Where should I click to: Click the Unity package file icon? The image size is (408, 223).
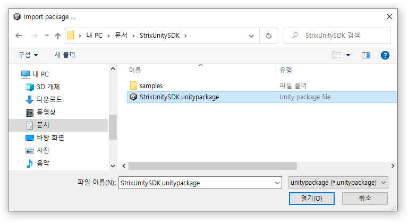[x=133, y=97]
